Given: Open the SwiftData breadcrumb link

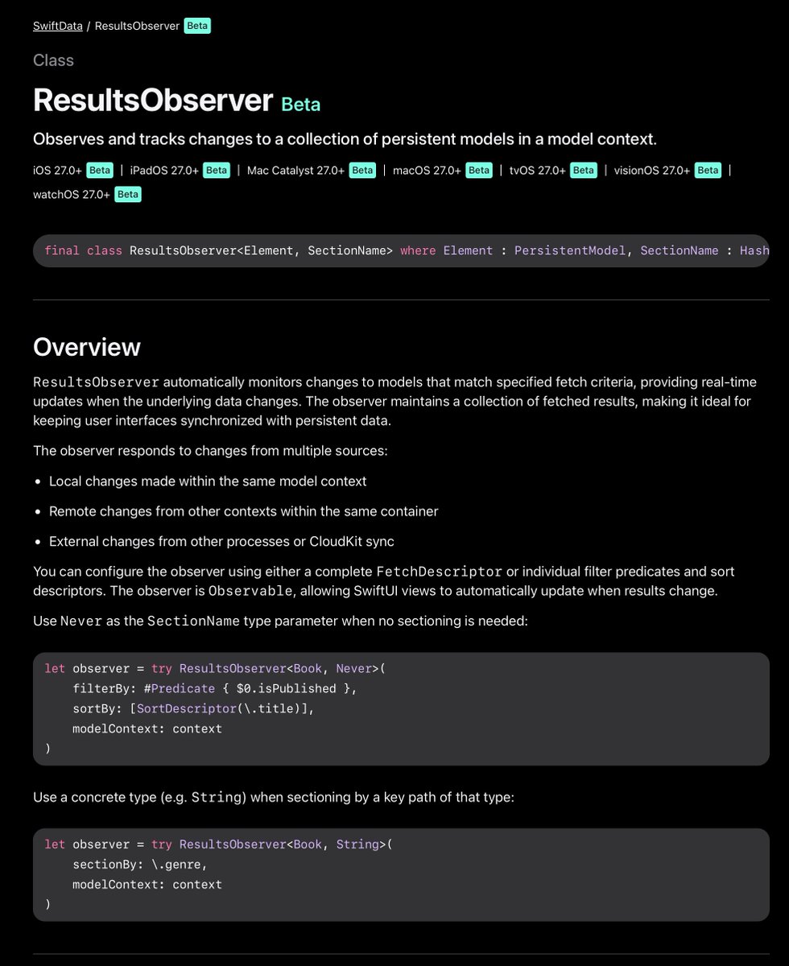Looking at the screenshot, I should [58, 26].
